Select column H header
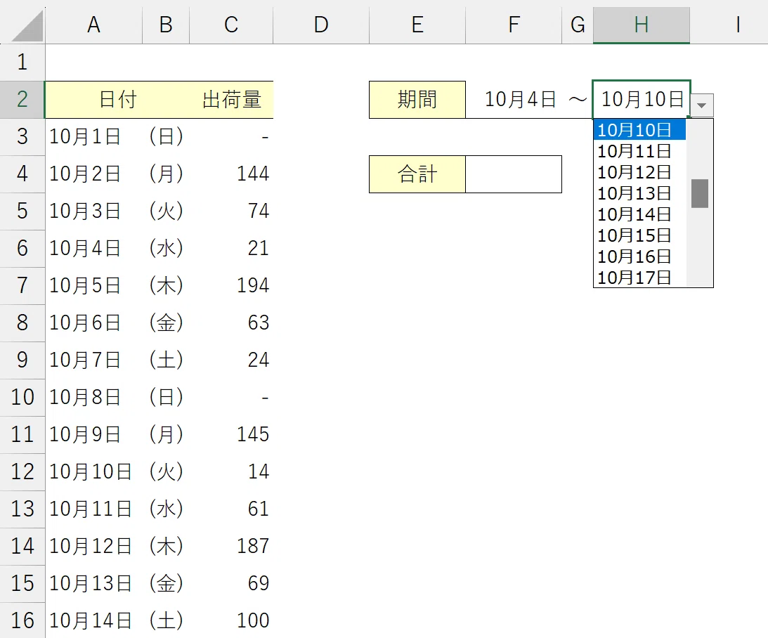 pyautogui.click(x=641, y=25)
